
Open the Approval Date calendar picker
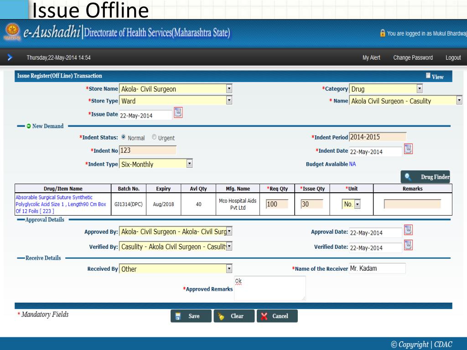point(408,230)
